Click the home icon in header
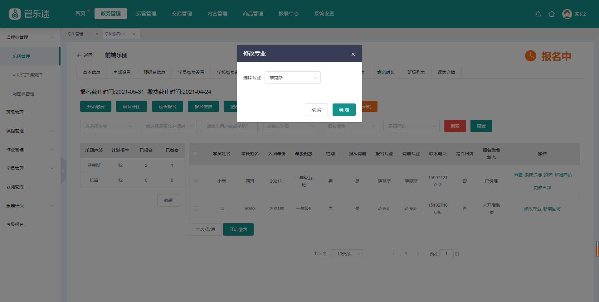Viewport: 599px width, 302px height. 552,14
